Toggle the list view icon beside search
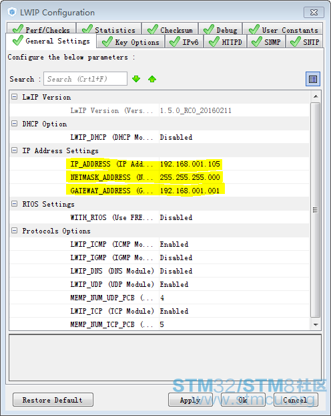The height and width of the screenshot is (416, 331). tap(313, 79)
